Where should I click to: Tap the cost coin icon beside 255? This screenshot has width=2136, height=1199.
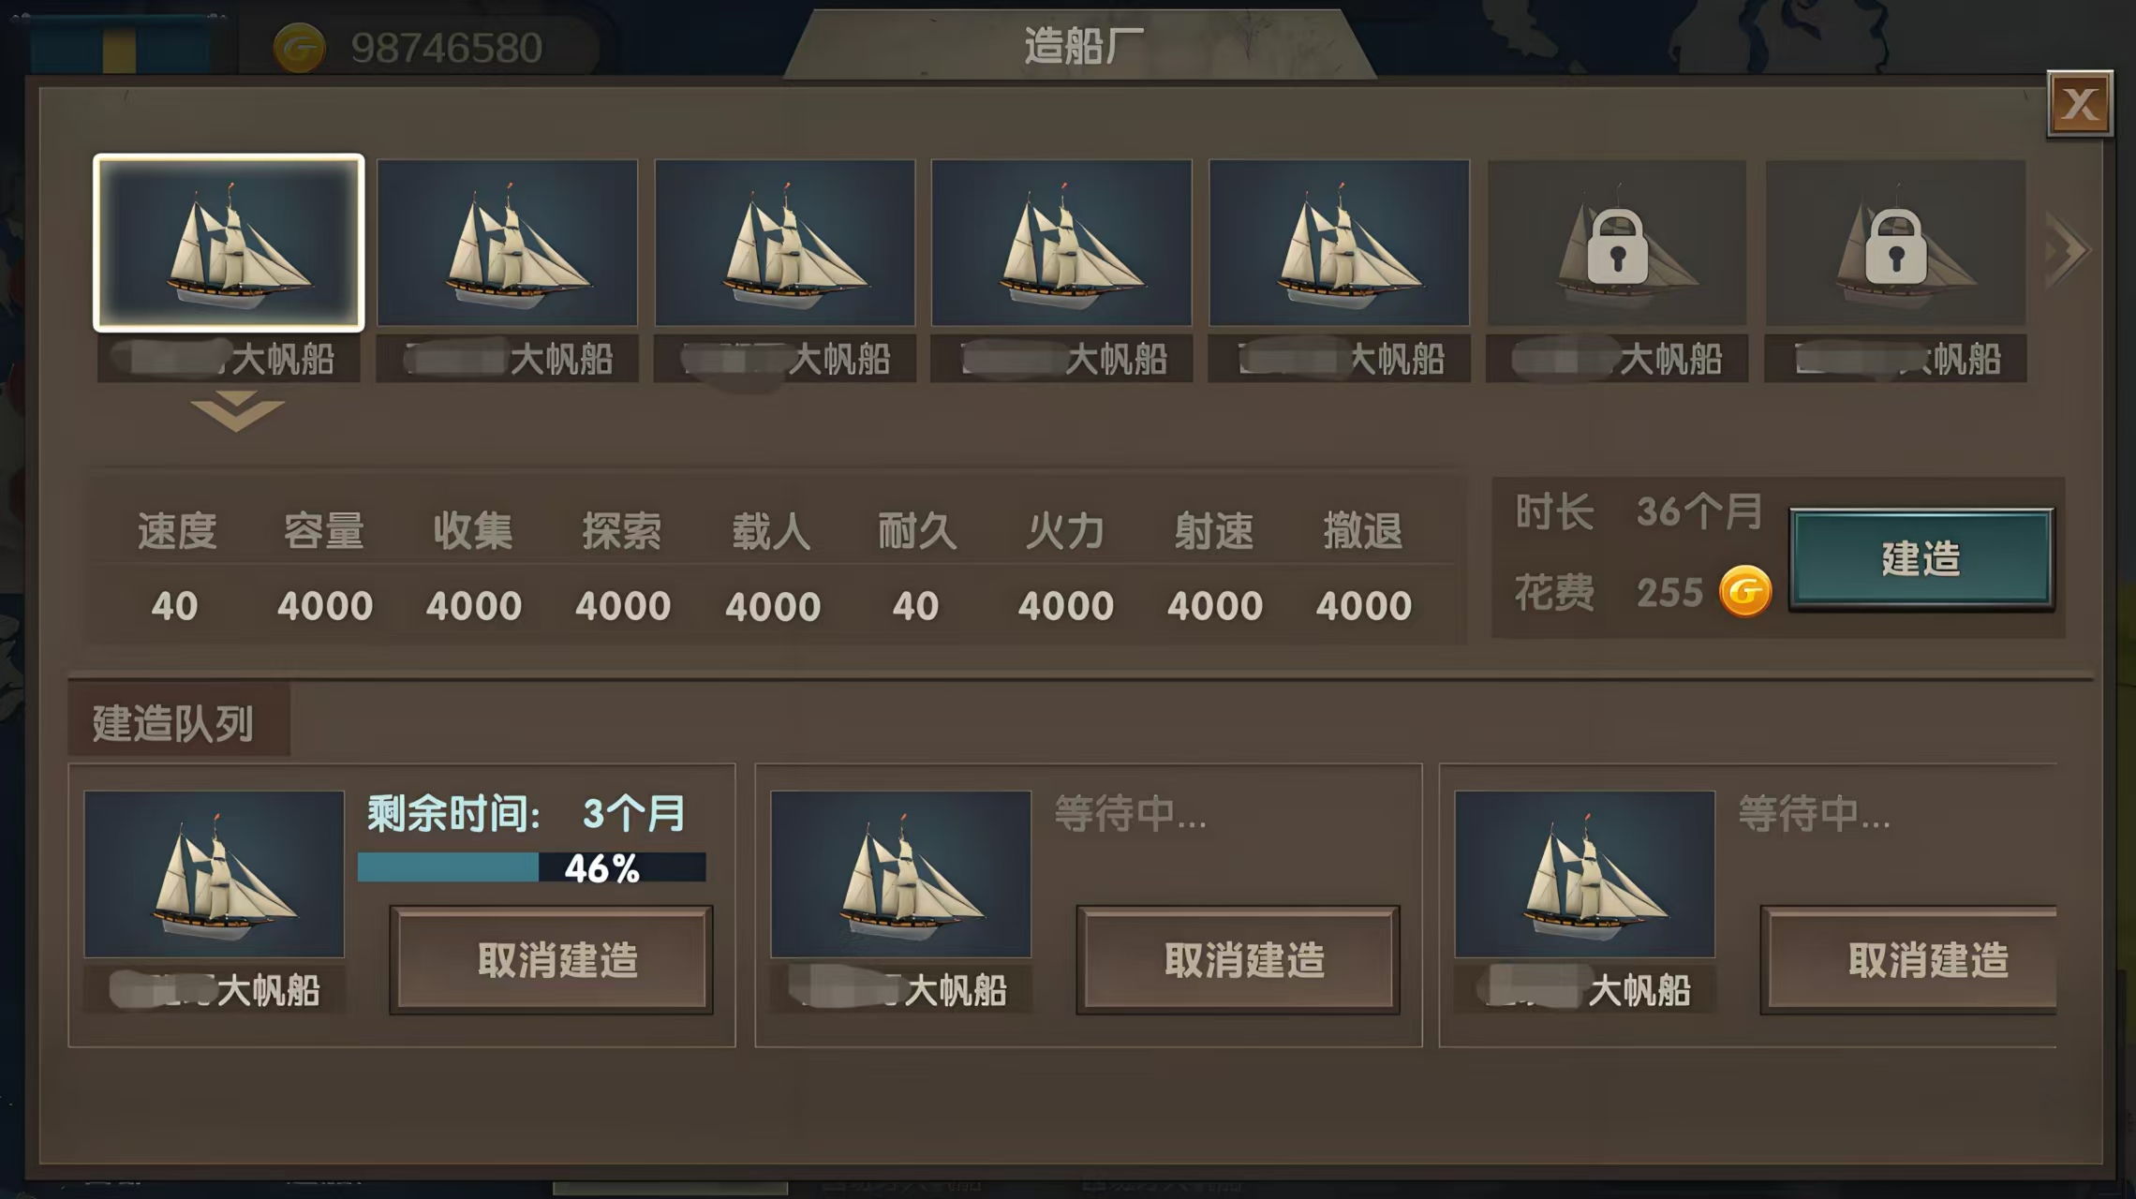click(1744, 591)
